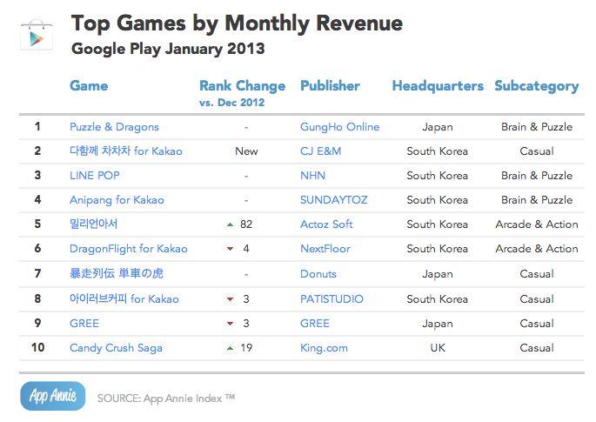Click the green up arrow beside 19
The image size is (596, 422).
click(230, 348)
